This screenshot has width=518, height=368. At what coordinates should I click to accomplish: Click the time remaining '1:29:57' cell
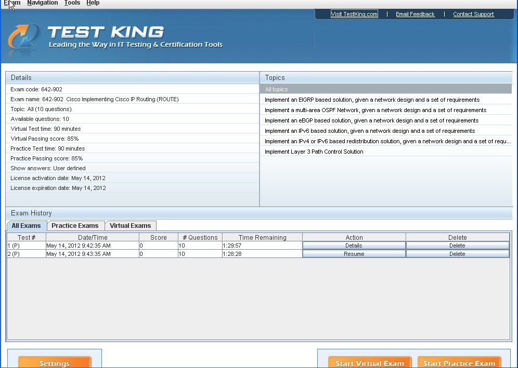click(262, 246)
